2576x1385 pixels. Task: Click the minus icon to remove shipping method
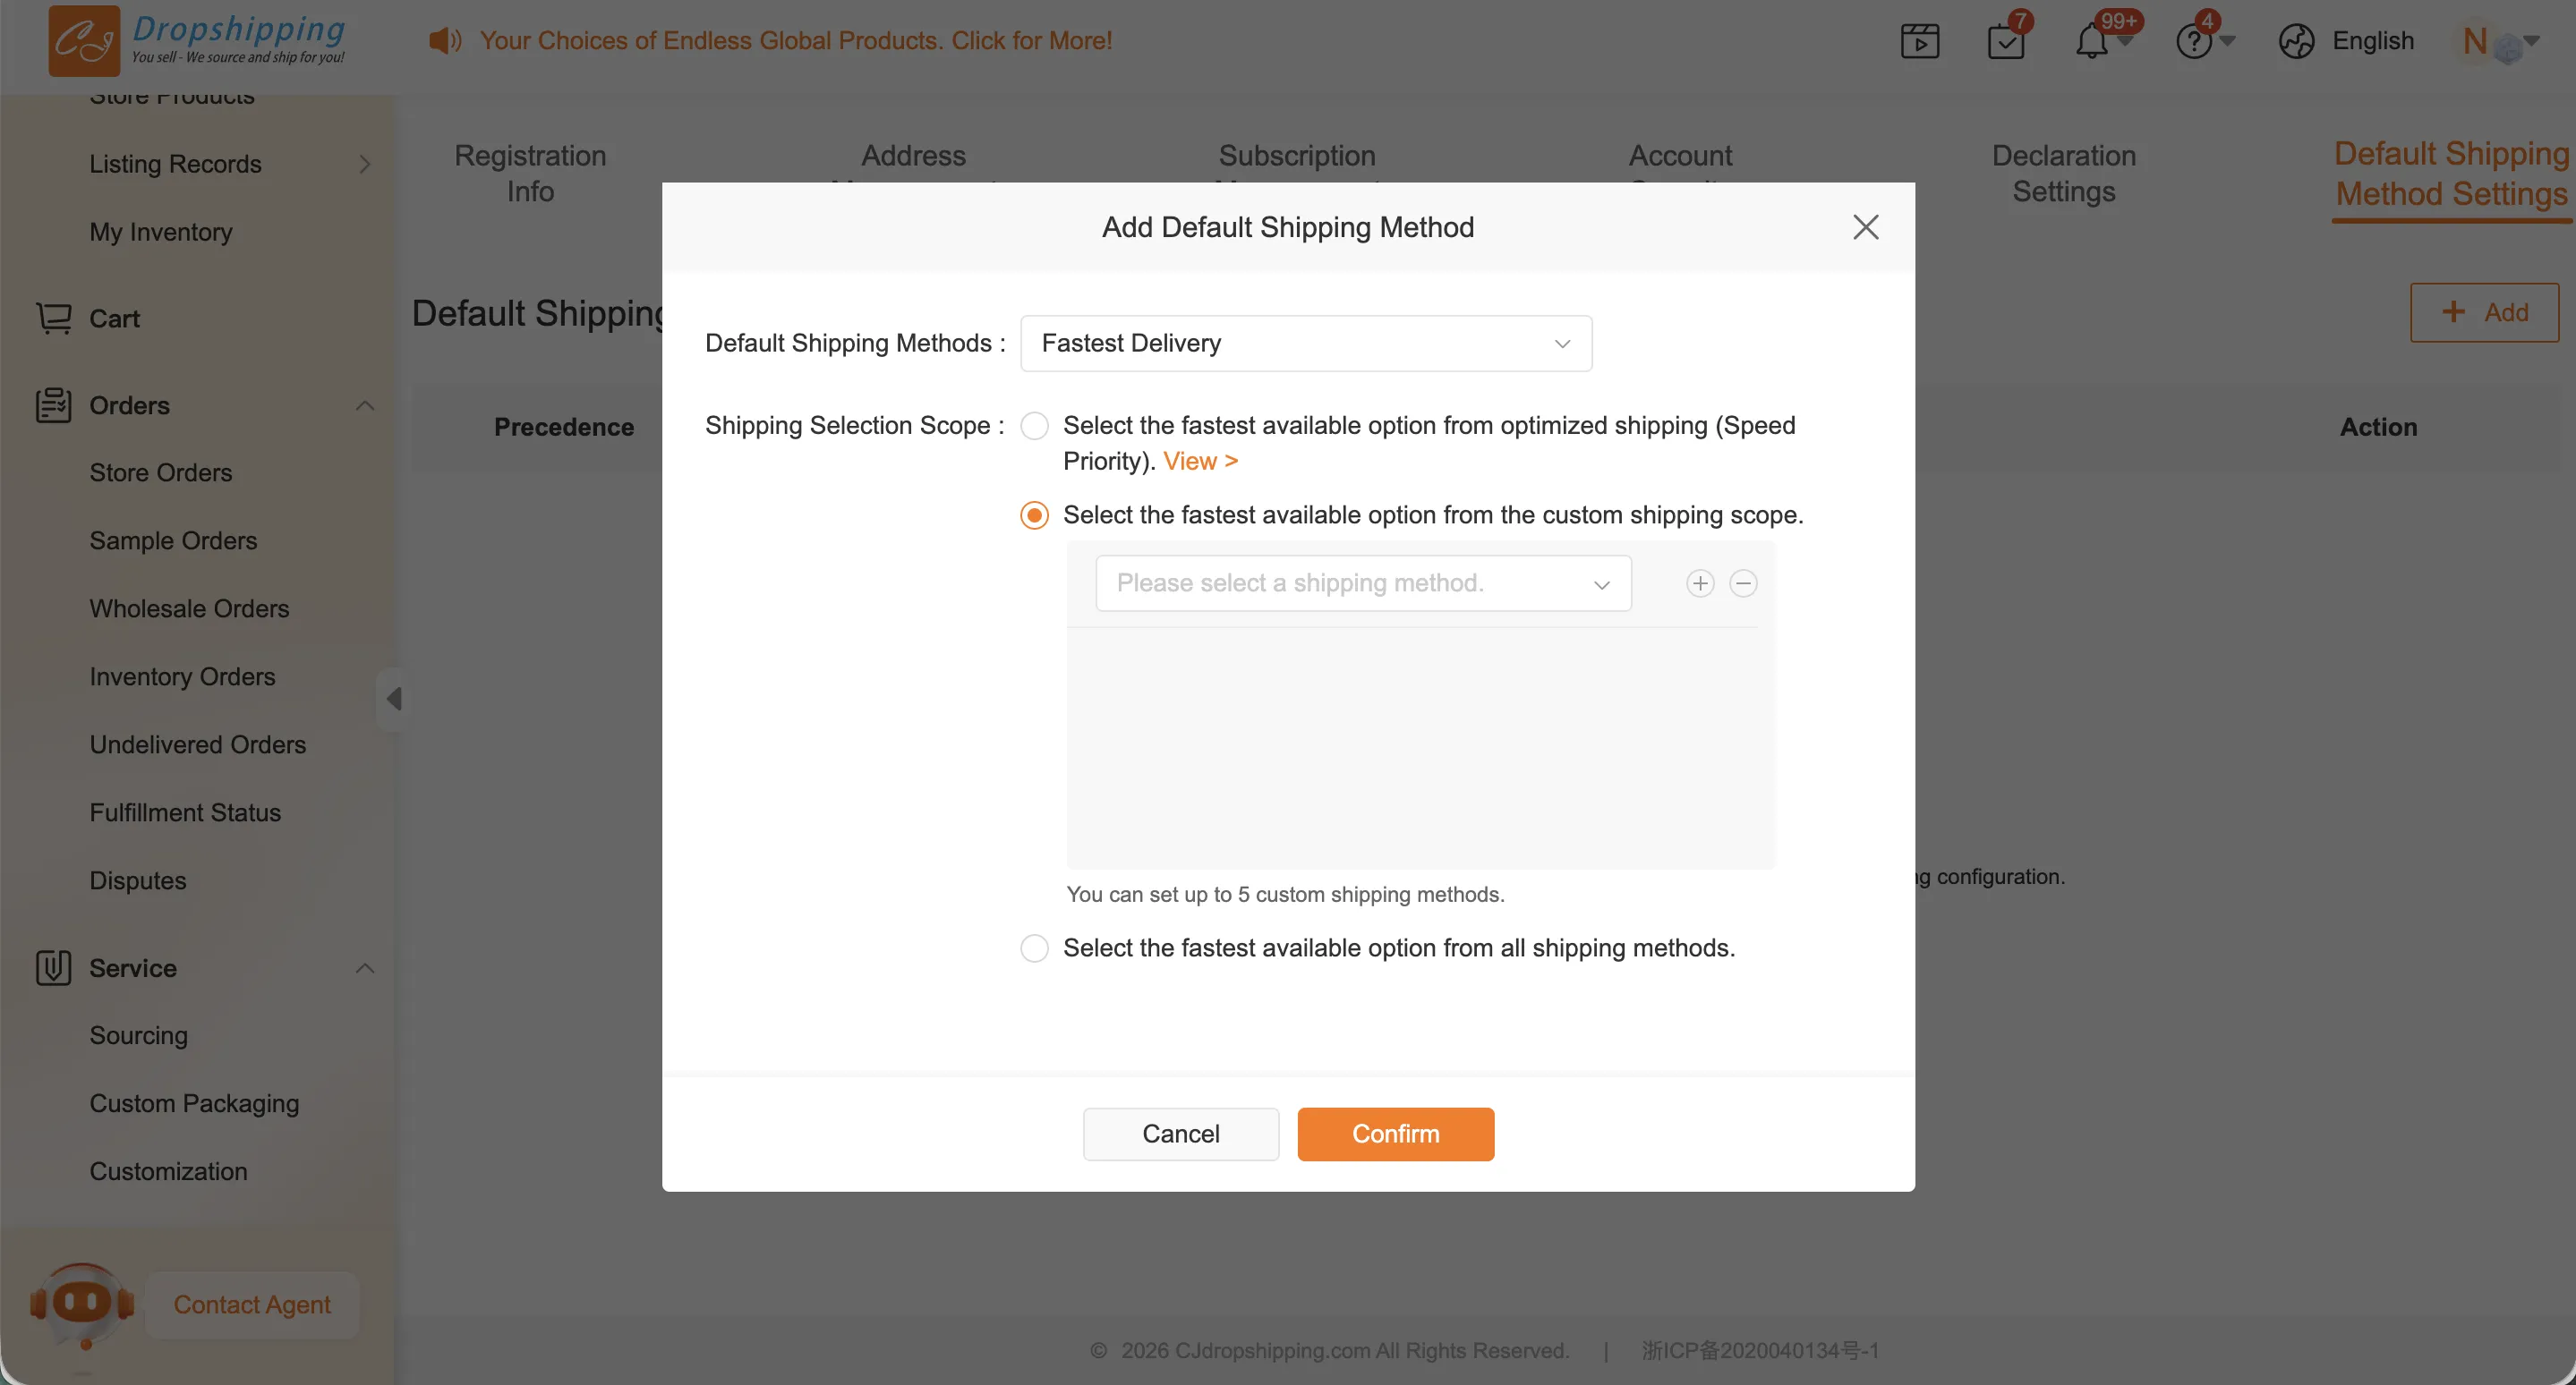[1743, 583]
